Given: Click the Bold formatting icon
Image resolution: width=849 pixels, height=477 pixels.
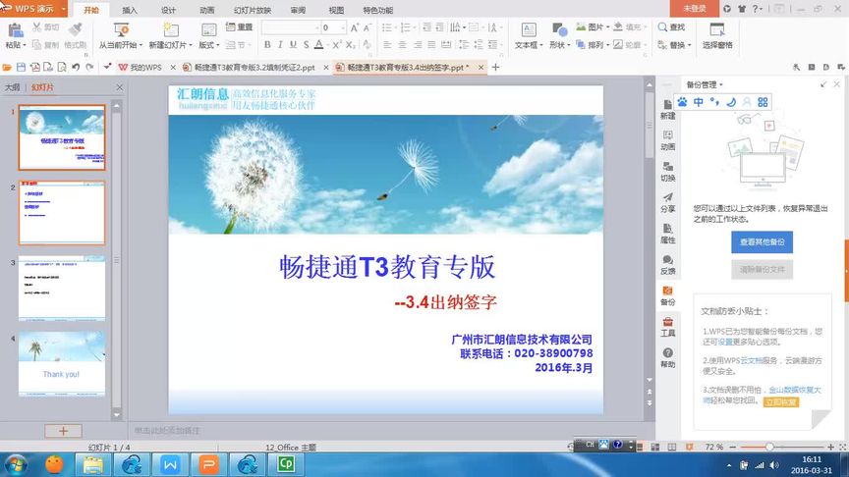Looking at the screenshot, I should pyautogui.click(x=267, y=45).
